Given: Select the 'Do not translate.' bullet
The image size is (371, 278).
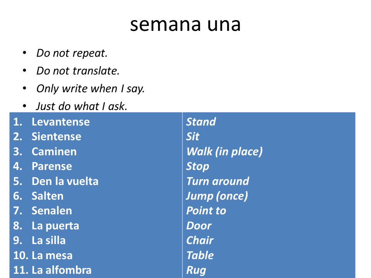Looking at the screenshot, I should coord(78,71).
